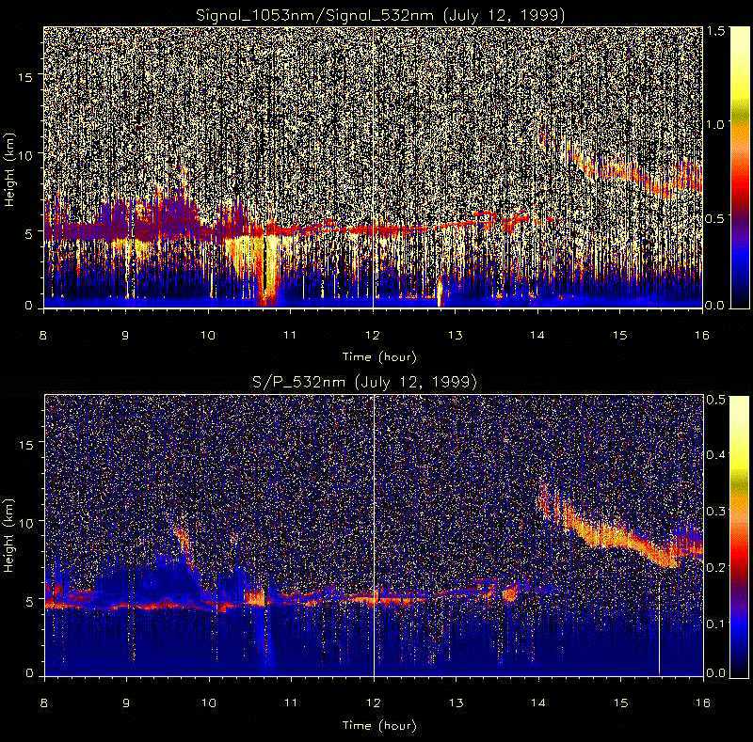Click the bottom plot's Time (hour) axis label

pos(374,725)
